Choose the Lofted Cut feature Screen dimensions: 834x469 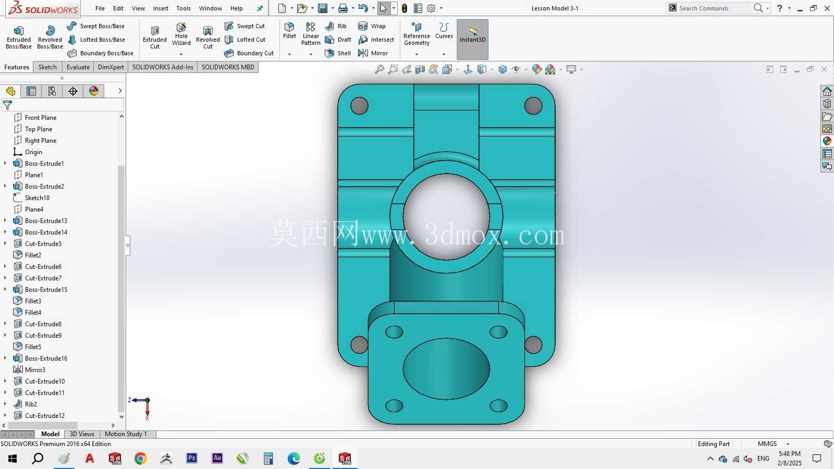coord(245,40)
